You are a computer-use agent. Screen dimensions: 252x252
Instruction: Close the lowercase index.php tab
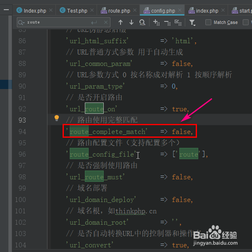[x=223, y=10]
